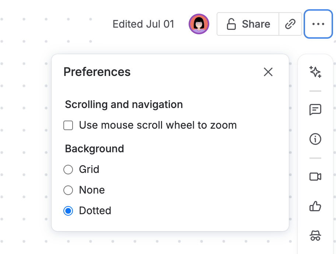The height and width of the screenshot is (254, 336).
Task: Click the Background section heading
Action: click(x=94, y=149)
